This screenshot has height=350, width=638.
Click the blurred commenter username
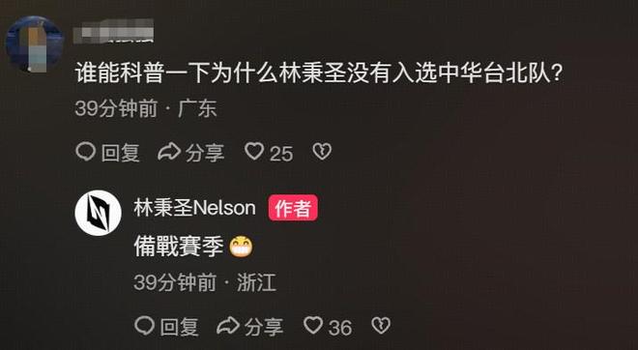pos(113,31)
